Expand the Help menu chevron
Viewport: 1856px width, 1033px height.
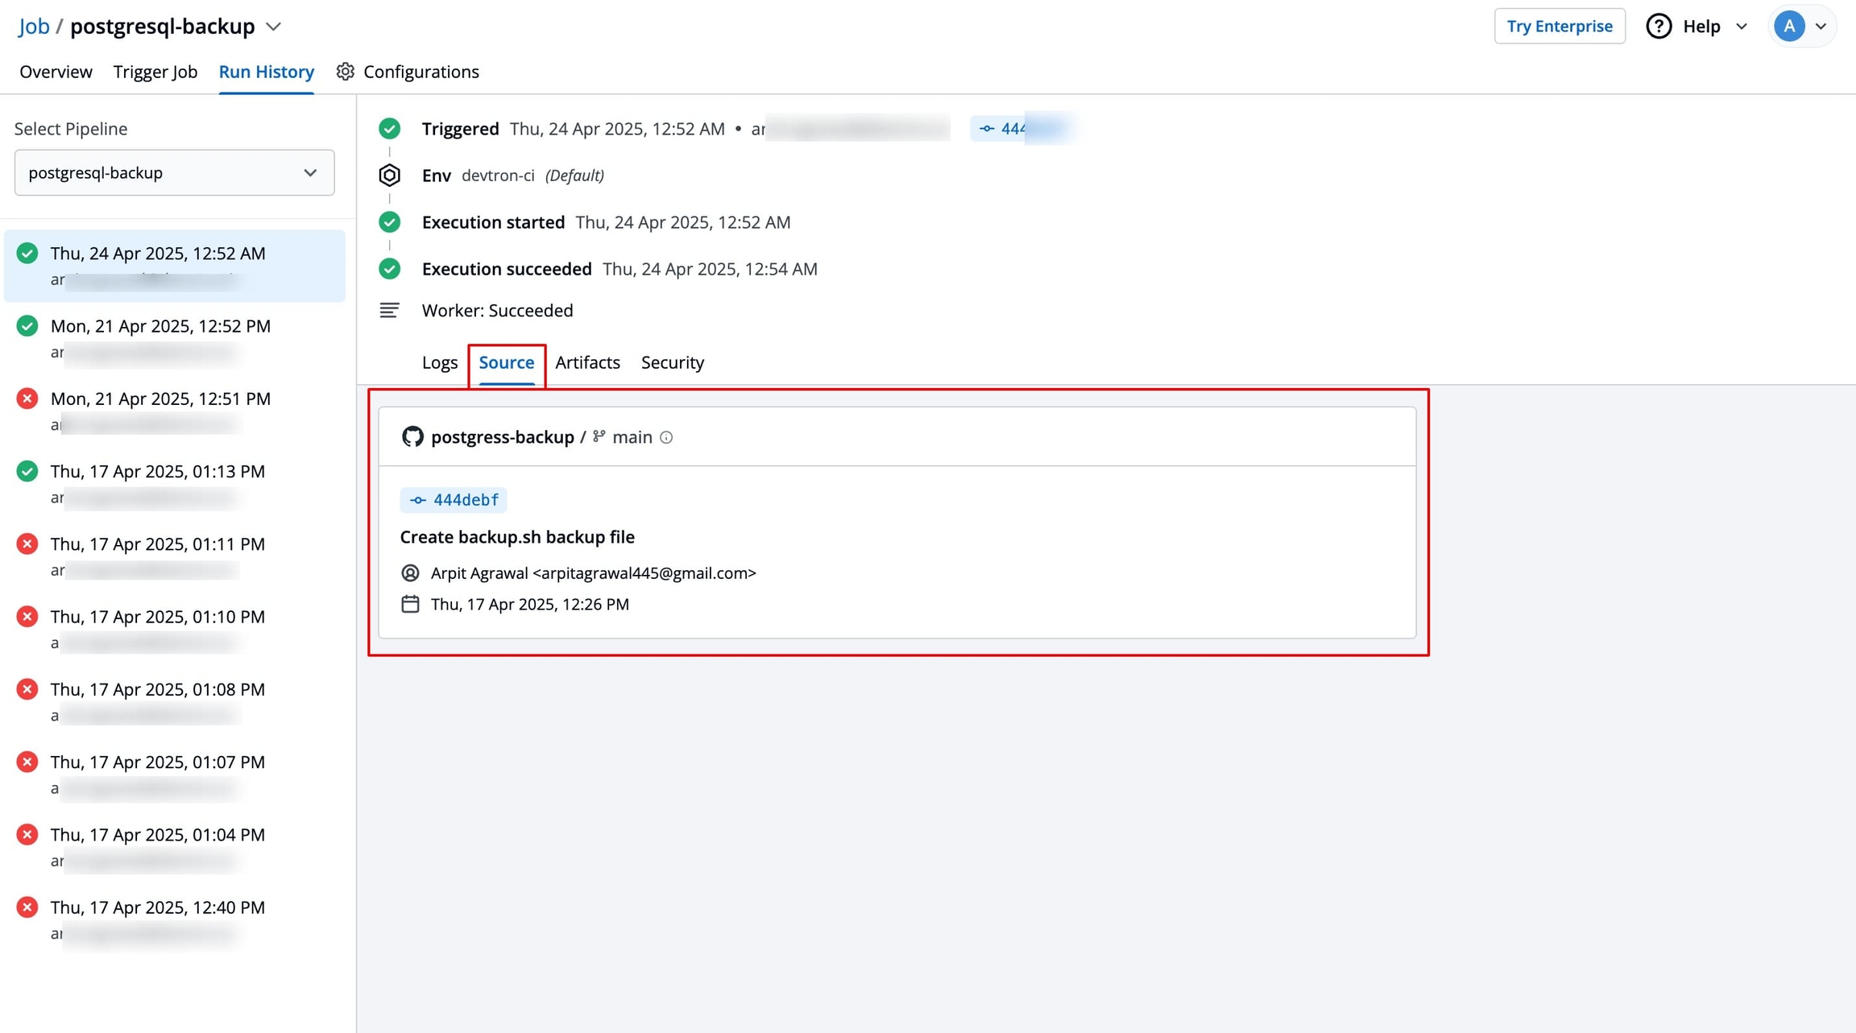point(1741,27)
